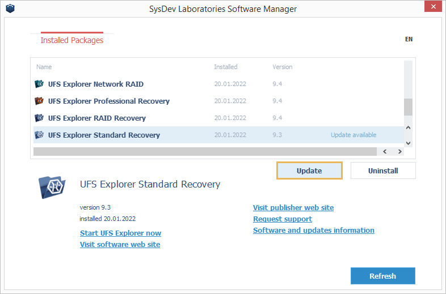The height and width of the screenshot is (294, 446).
Task: Open the Installed Packages tab
Action: tap(72, 40)
